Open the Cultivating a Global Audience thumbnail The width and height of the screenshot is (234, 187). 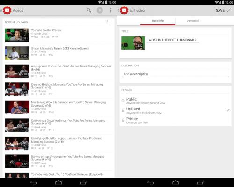pyautogui.click(x=17, y=125)
